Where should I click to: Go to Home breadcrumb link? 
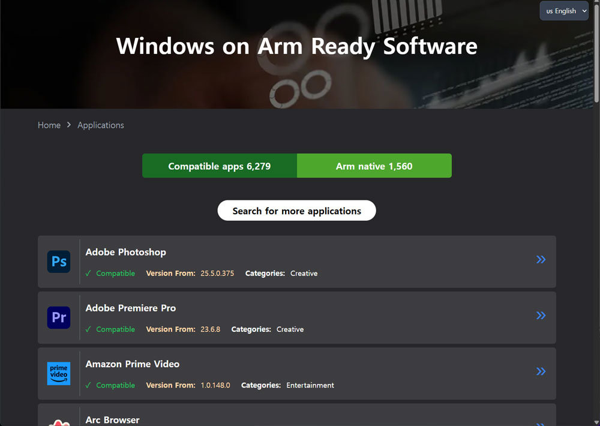pyautogui.click(x=49, y=125)
